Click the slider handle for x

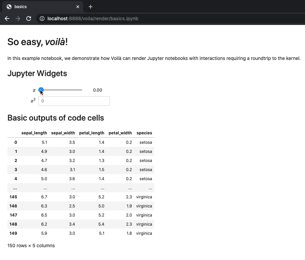pos(41,90)
